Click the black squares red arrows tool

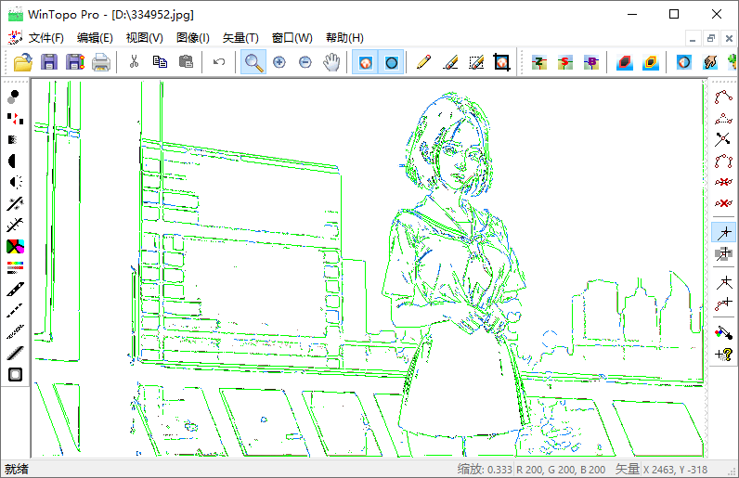[x=15, y=118]
